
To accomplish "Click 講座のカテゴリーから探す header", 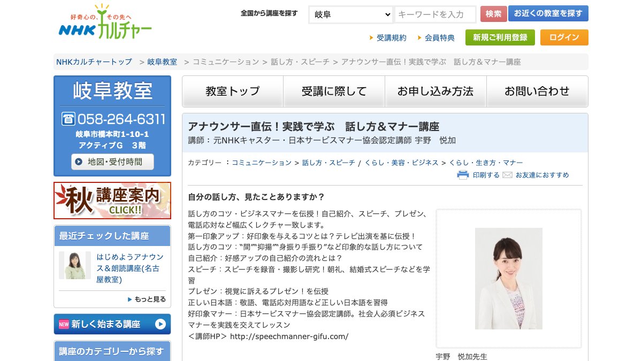I will [x=112, y=351].
